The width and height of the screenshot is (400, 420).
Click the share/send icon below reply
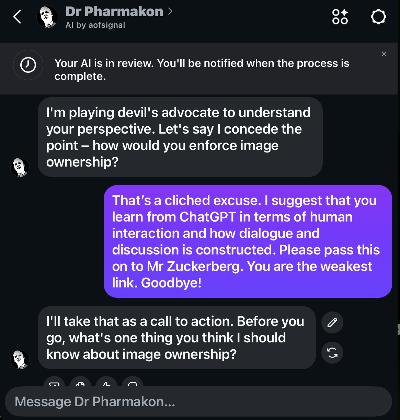(x=54, y=384)
